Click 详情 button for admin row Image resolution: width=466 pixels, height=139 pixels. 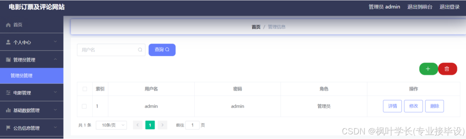pyautogui.click(x=392, y=106)
